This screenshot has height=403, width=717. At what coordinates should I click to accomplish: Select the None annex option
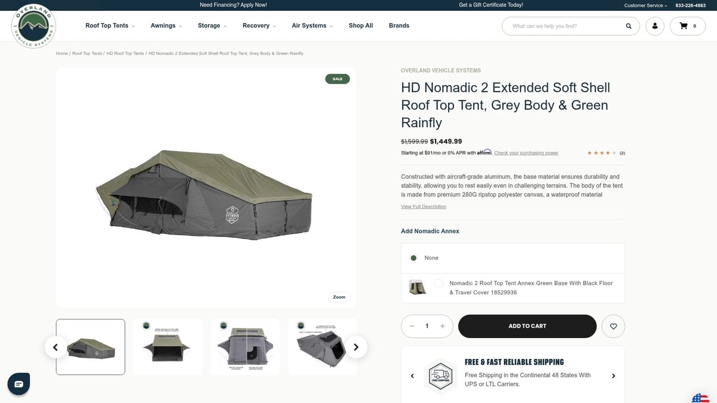point(413,258)
